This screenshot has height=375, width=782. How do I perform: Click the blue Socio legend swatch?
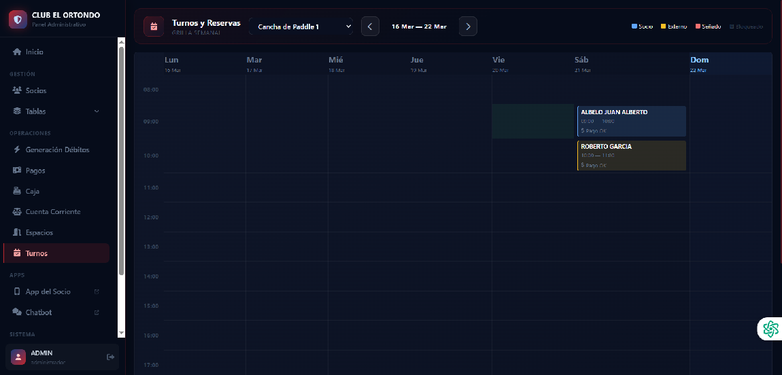[634, 26]
